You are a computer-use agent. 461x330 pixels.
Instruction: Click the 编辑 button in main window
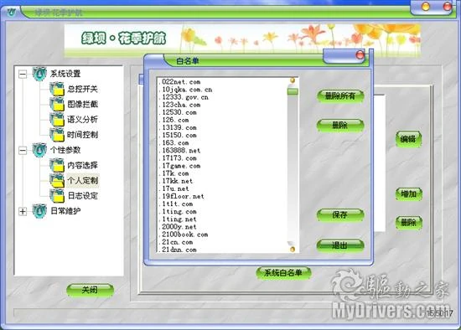pos(409,139)
